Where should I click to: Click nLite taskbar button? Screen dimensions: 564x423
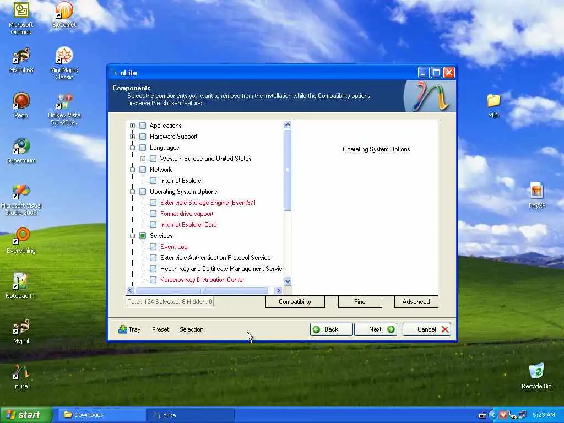coord(191,415)
